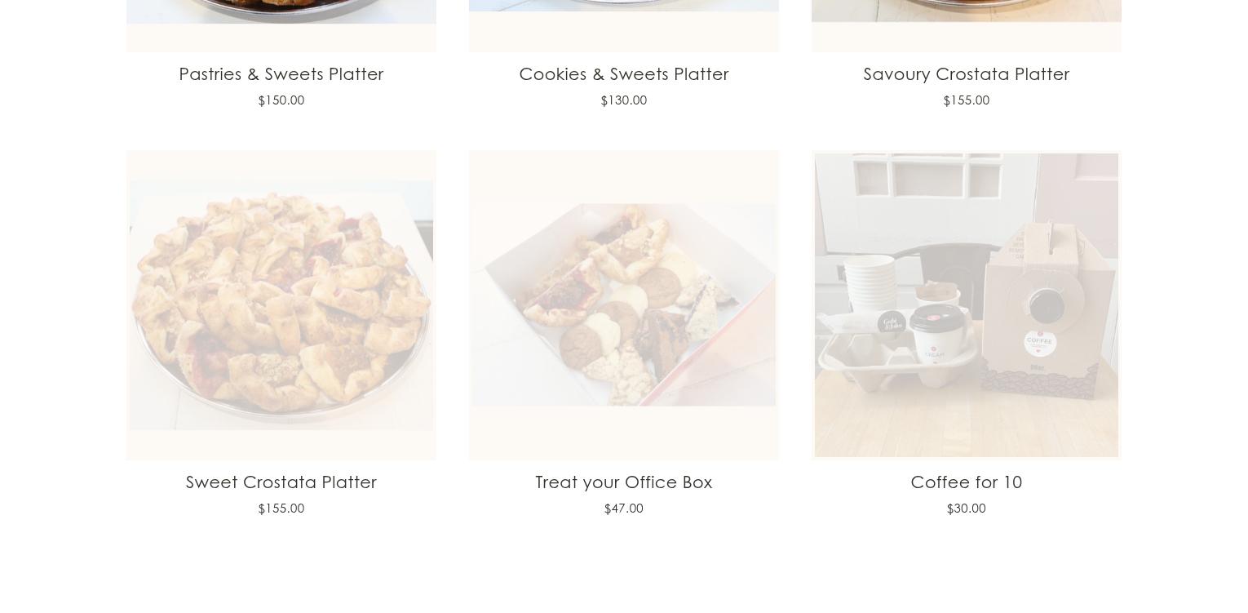The image size is (1248, 613).
Task: Click the Sweet Crostata Platter title
Action: pos(281,482)
